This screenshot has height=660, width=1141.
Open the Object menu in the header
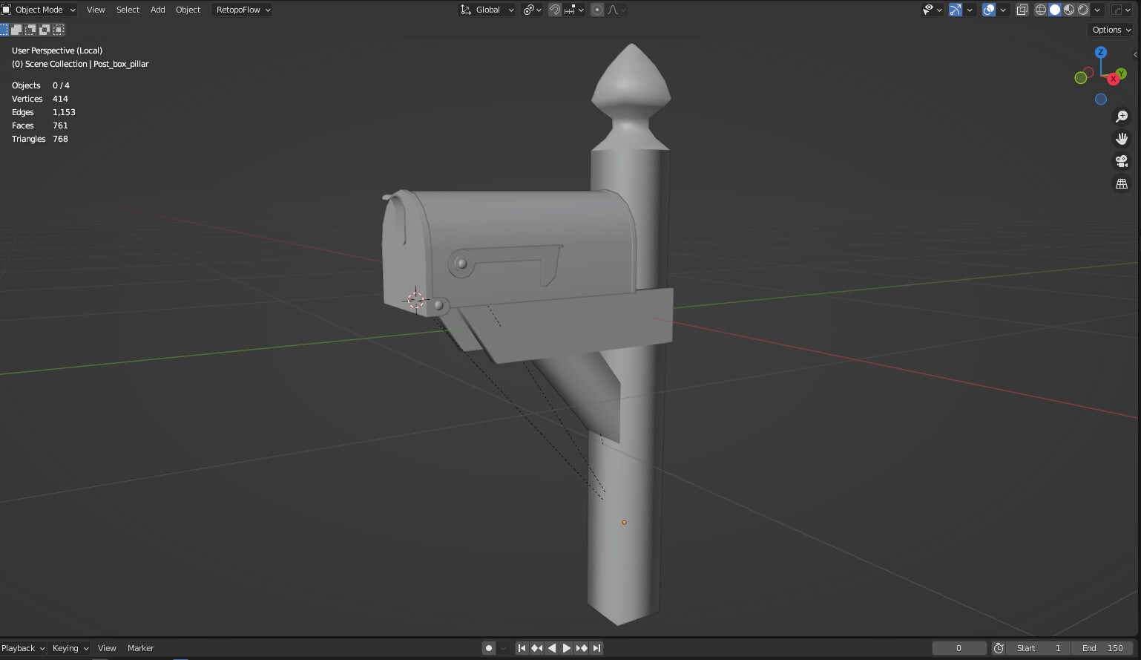point(188,9)
